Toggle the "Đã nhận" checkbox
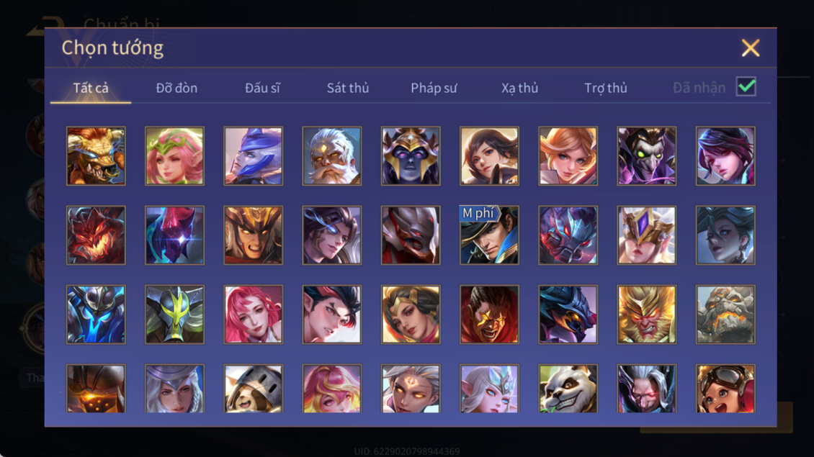Screen dimensions: 814x457 point(746,86)
